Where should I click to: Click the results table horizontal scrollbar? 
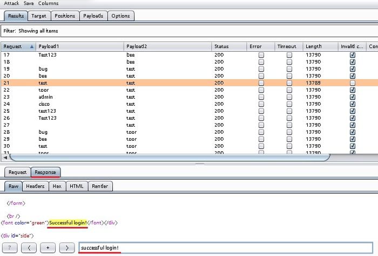(x=170, y=157)
